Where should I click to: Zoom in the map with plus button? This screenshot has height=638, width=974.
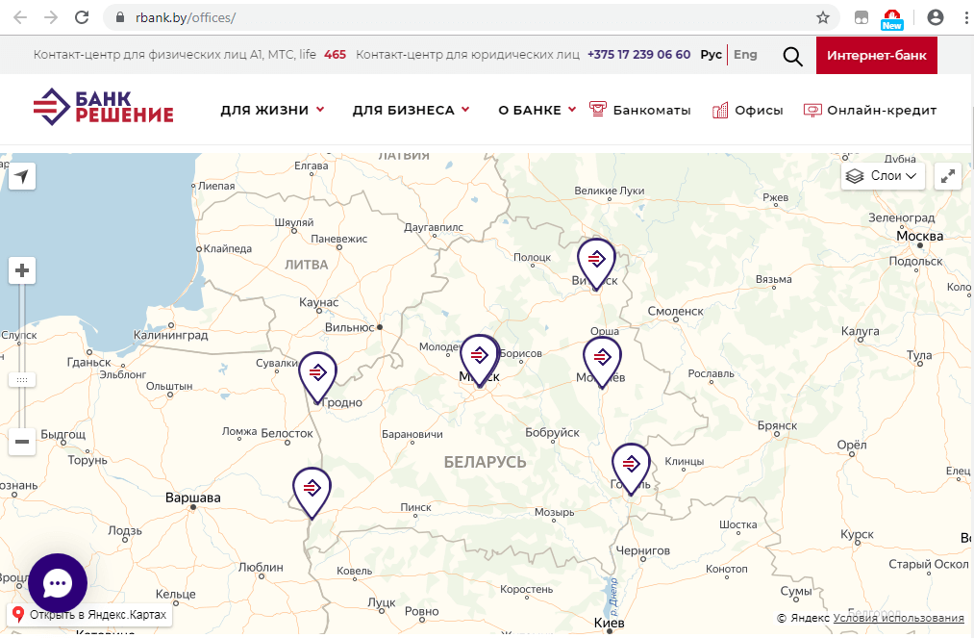click(22, 270)
